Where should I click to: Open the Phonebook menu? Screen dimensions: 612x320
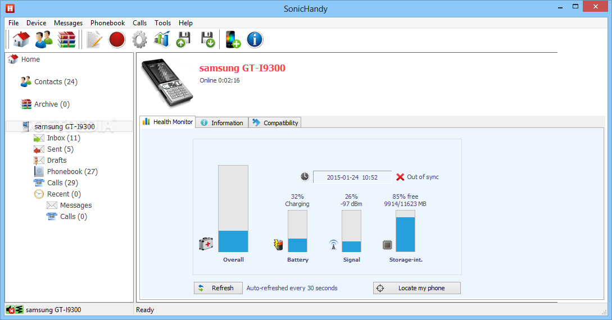point(108,23)
